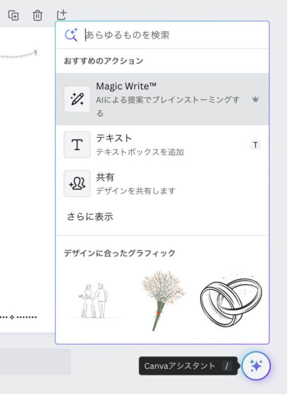The height and width of the screenshot is (394, 287).
Task: Select the Magic Write™ action
Action: [162, 99]
